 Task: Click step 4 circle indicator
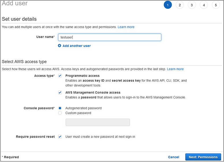(204, 5)
